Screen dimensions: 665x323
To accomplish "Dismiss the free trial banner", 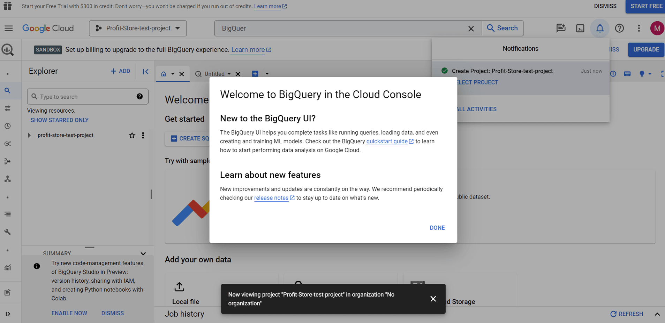I will [x=605, y=6].
